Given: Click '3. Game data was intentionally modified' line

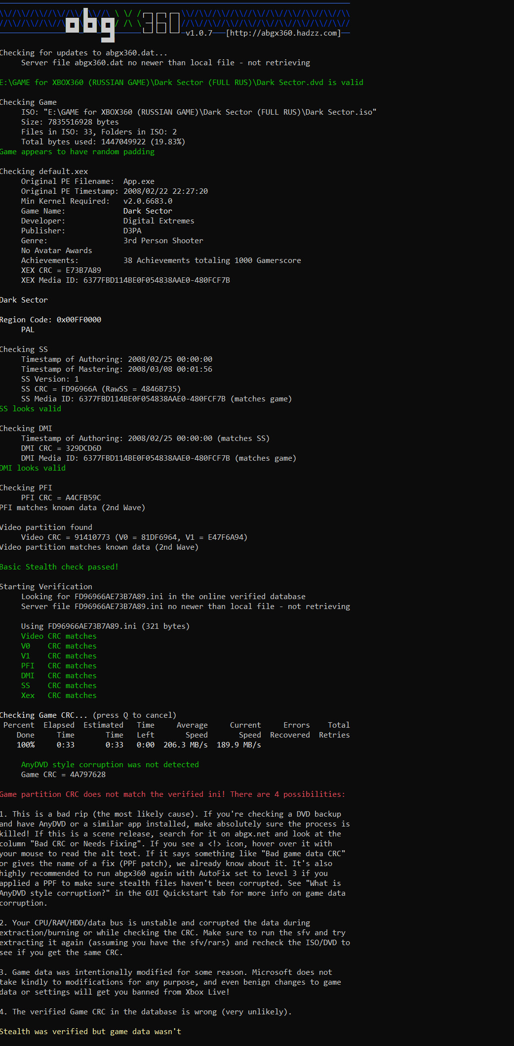Looking at the screenshot, I should [166, 972].
